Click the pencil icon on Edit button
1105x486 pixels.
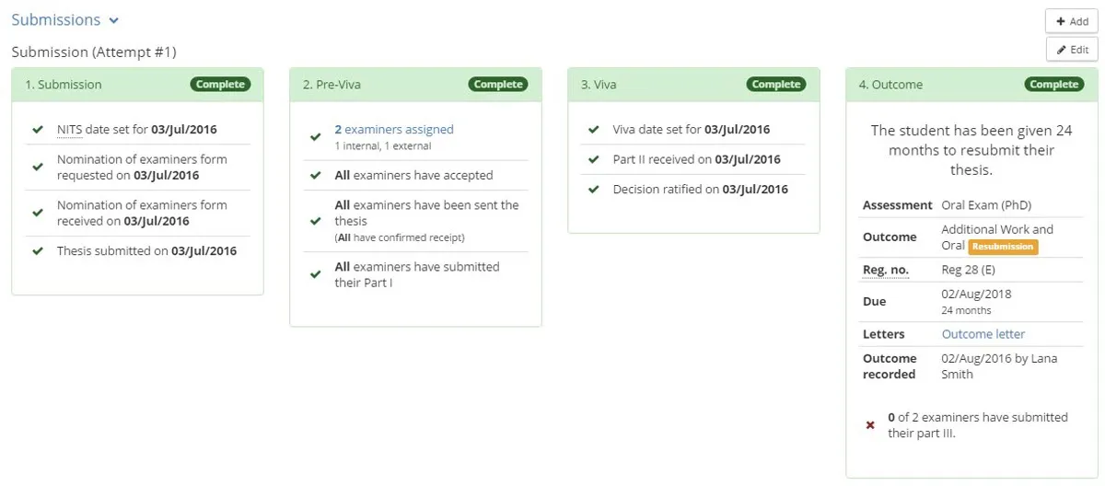1061,50
